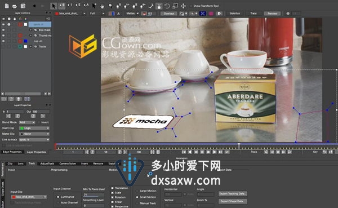Viewport: 338px width, 208px height.
Task: Select the Auto Channel radio button
Action: point(58,202)
